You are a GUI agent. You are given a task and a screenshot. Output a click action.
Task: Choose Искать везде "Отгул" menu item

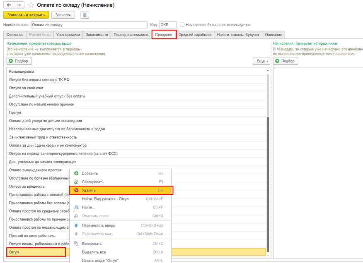[121, 261]
